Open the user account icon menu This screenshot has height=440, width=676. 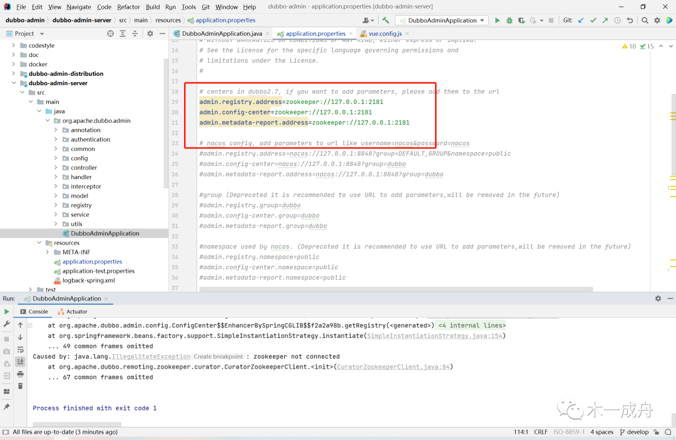(367, 20)
